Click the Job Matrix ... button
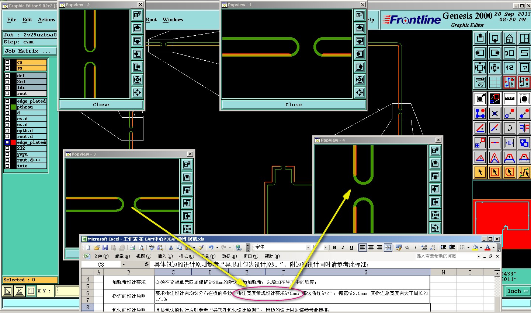This screenshot has height=313, width=531. point(30,51)
